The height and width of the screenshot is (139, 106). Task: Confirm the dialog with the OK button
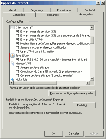(54, 133)
